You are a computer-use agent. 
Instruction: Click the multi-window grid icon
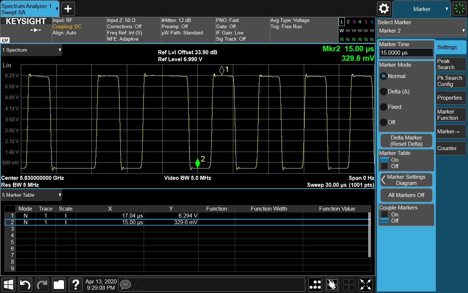click(349, 284)
